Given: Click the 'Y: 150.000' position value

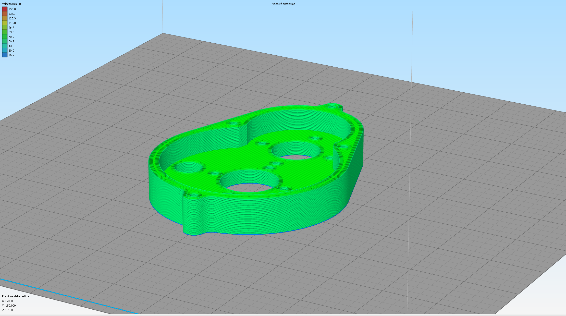Looking at the screenshot, I should (9, 306).
